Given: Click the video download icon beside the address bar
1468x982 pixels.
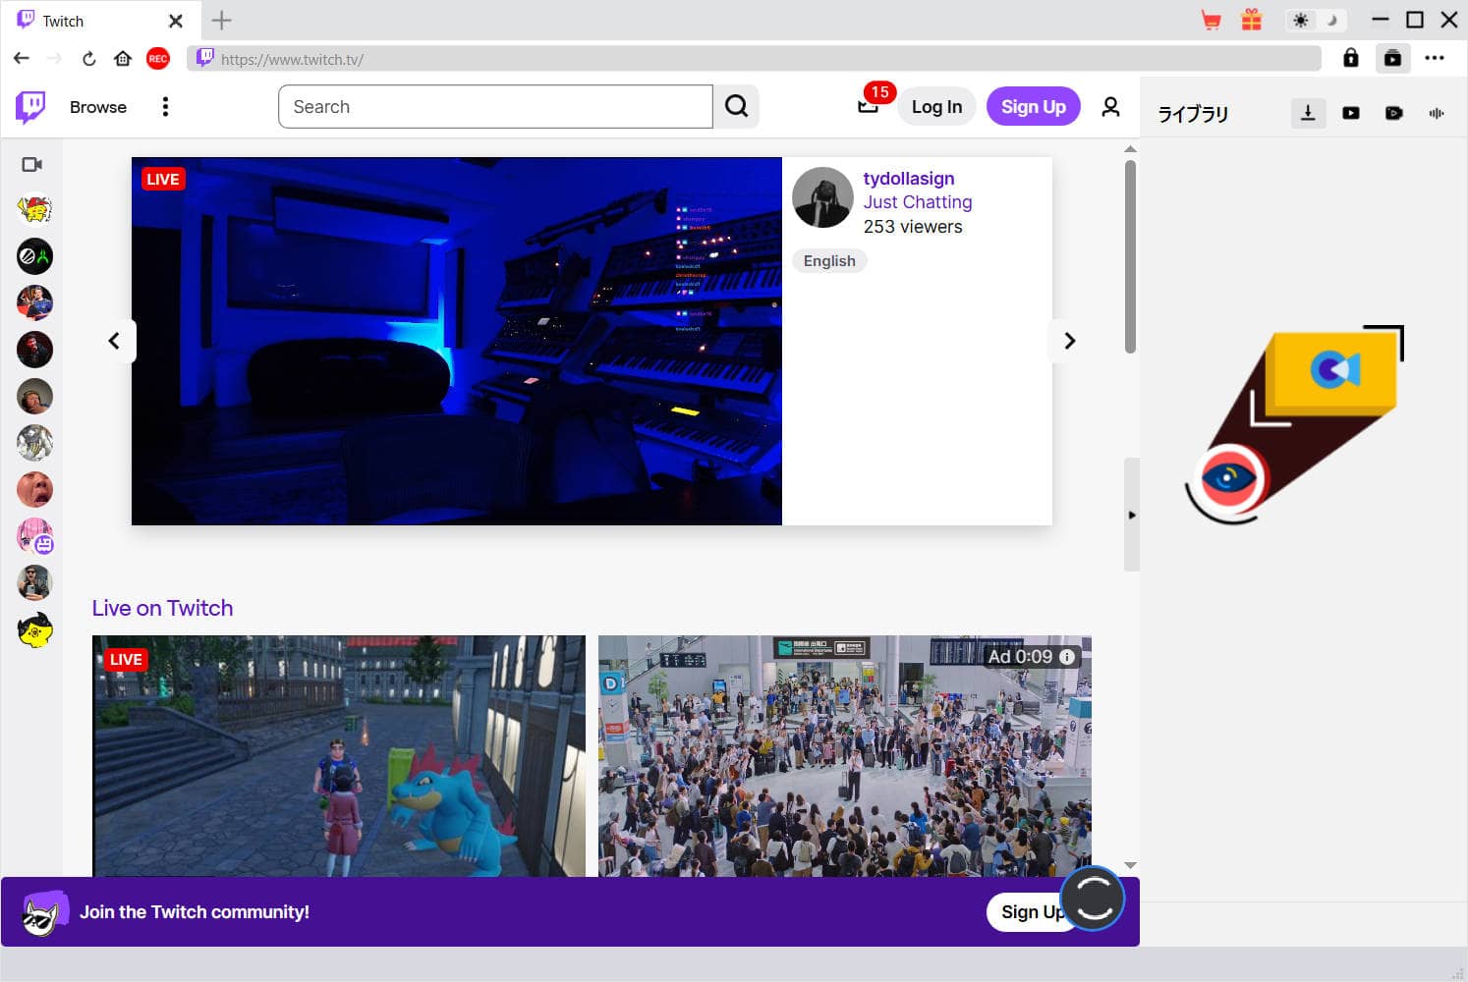Looking at the screenshot, I should [x=1393, y=58].
